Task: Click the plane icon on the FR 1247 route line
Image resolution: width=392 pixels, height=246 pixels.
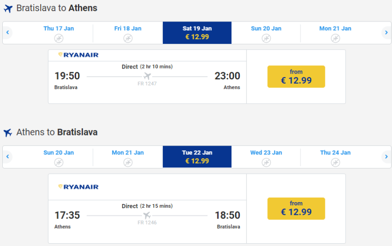Action: click(x=147, y=76)
